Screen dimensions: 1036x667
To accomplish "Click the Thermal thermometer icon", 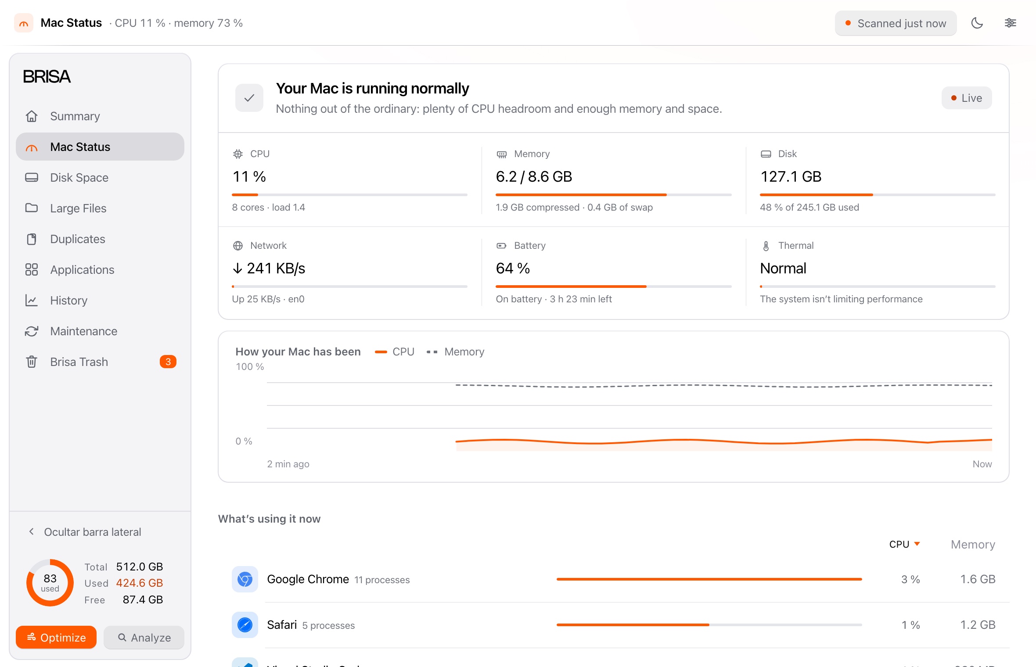I will [766, 246].
